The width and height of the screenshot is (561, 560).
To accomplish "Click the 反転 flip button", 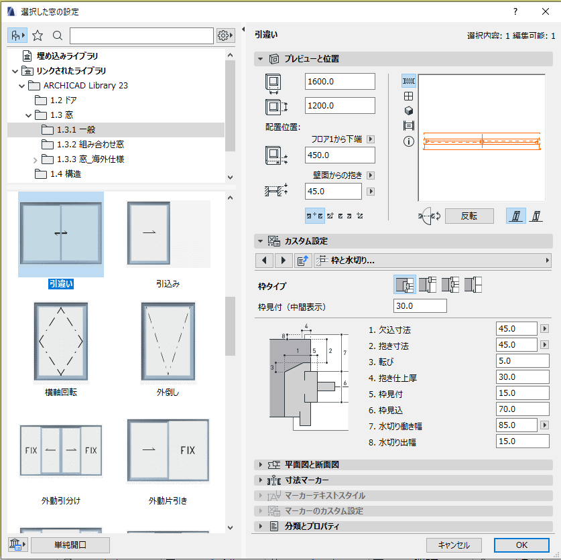I will (x=469, y=216).
